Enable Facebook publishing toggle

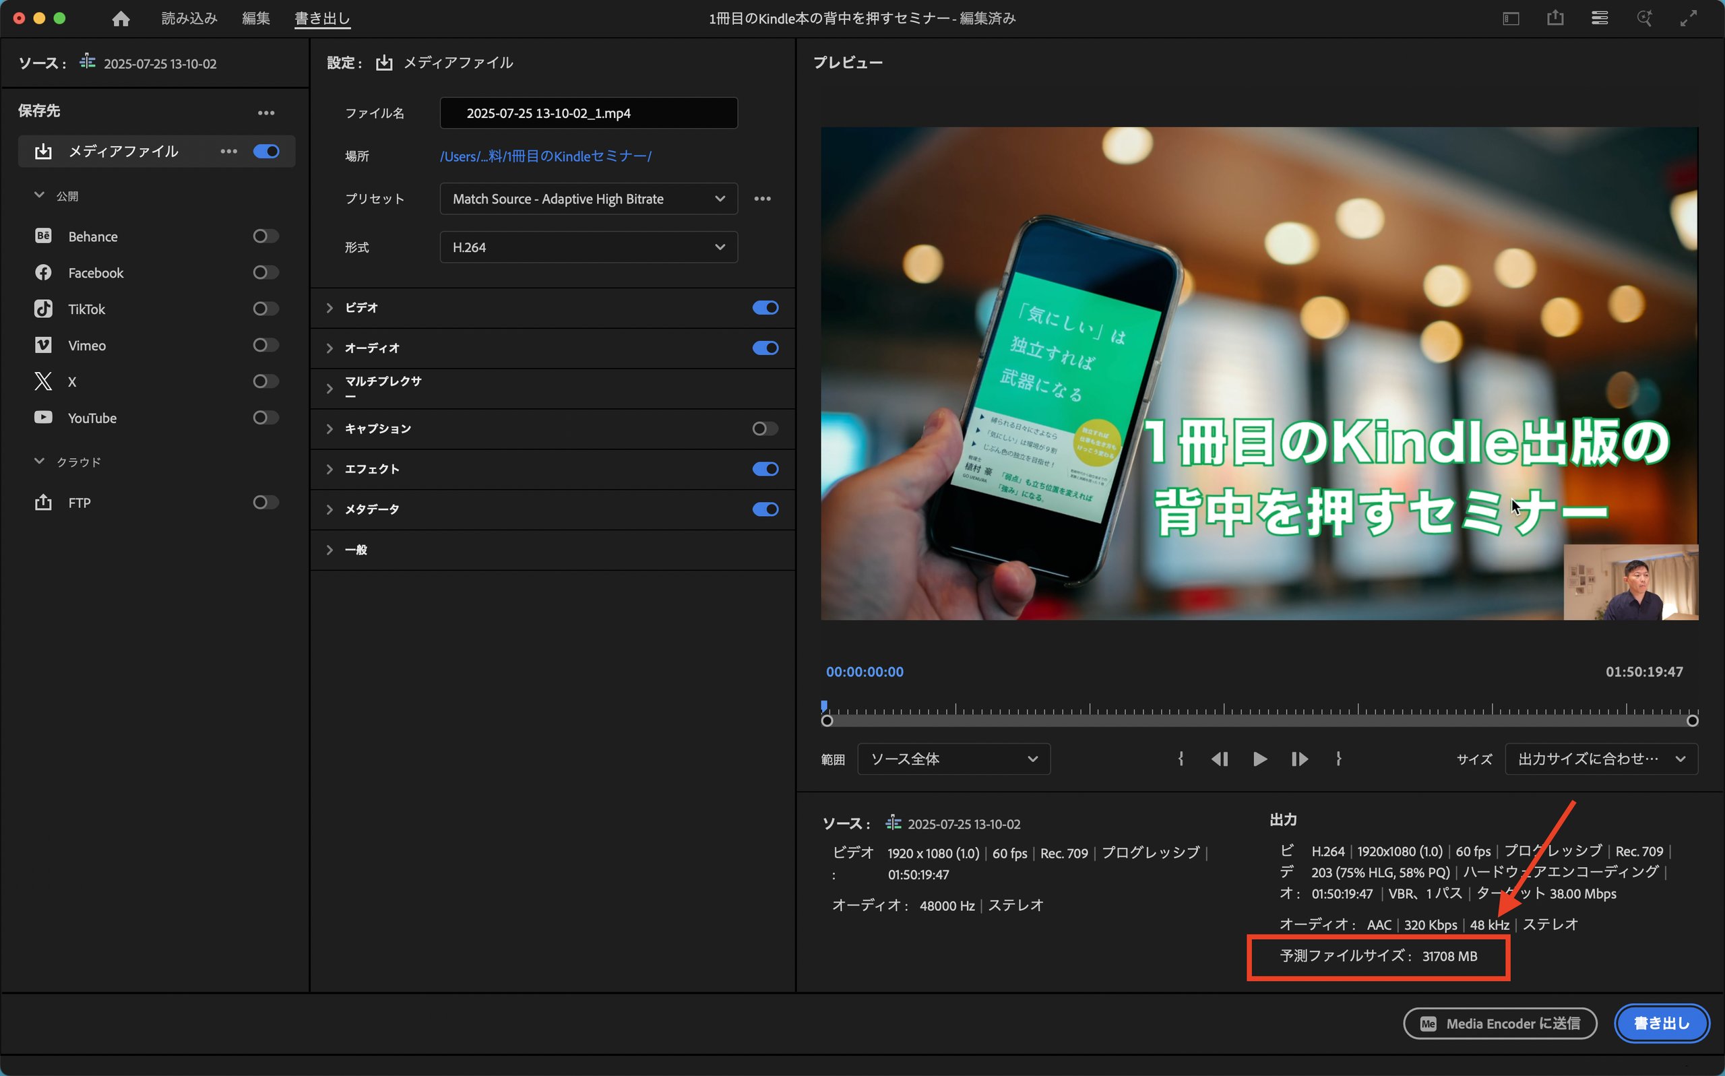[266, 272]
